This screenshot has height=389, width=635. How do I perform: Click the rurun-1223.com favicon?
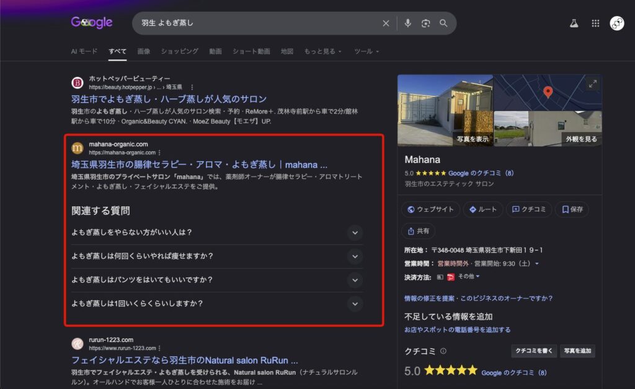click(78, 344)
